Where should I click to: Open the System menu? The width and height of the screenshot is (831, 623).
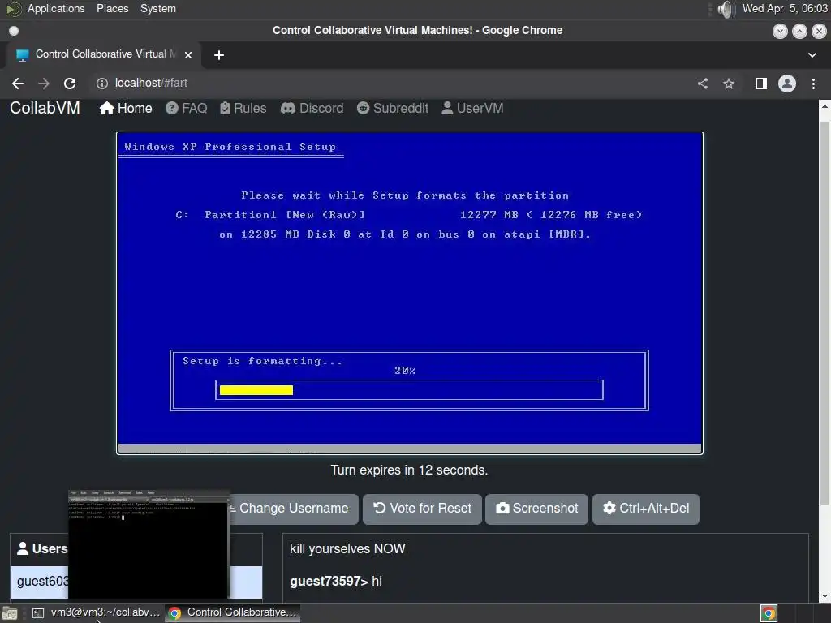(158, 8)
